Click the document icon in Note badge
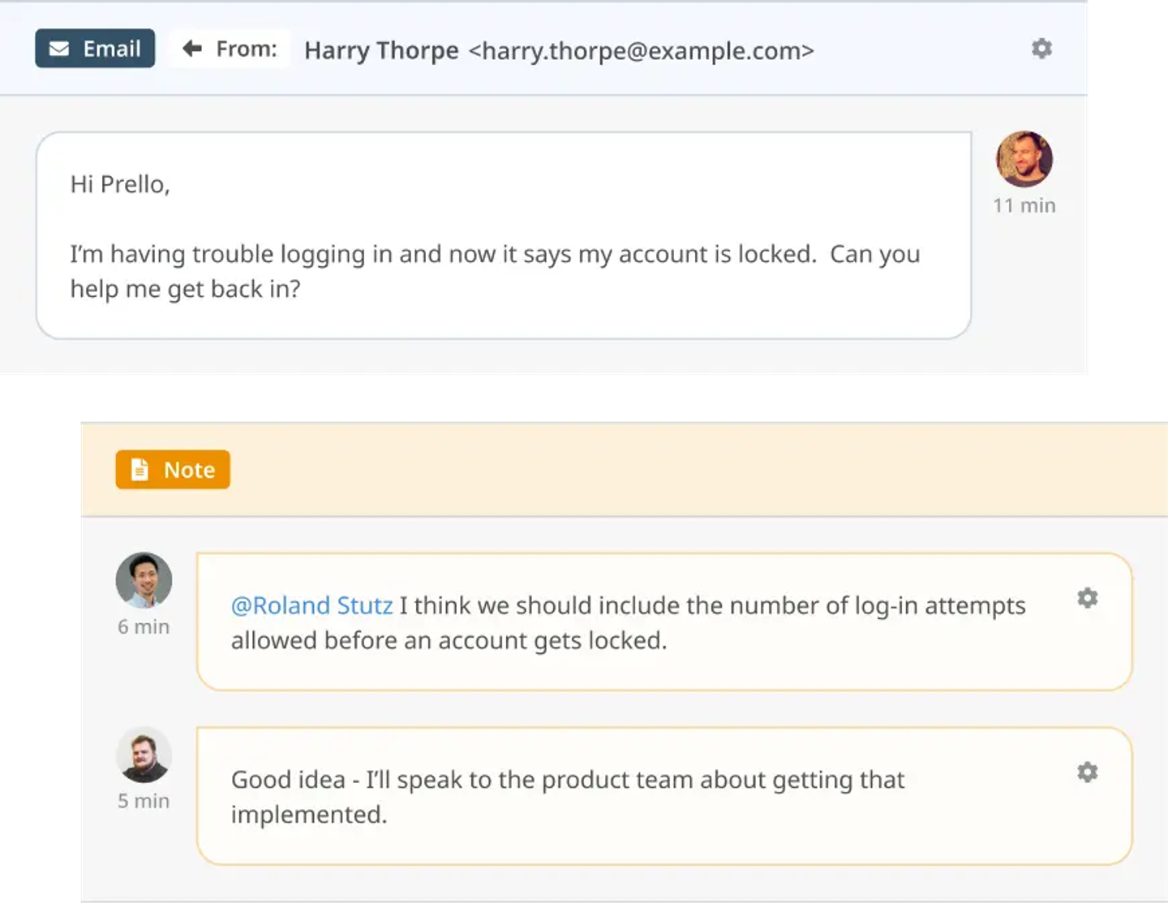The image size is (1168, 903). click(x=140, y=470)
